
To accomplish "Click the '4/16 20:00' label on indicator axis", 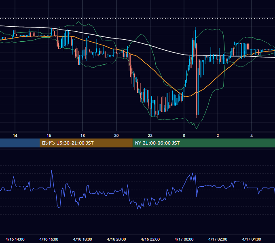I will coord(116,239).
